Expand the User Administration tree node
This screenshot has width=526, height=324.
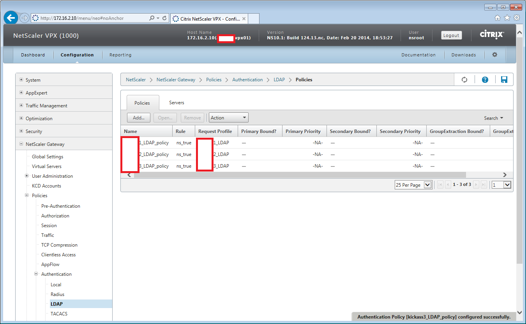(27, 176)
